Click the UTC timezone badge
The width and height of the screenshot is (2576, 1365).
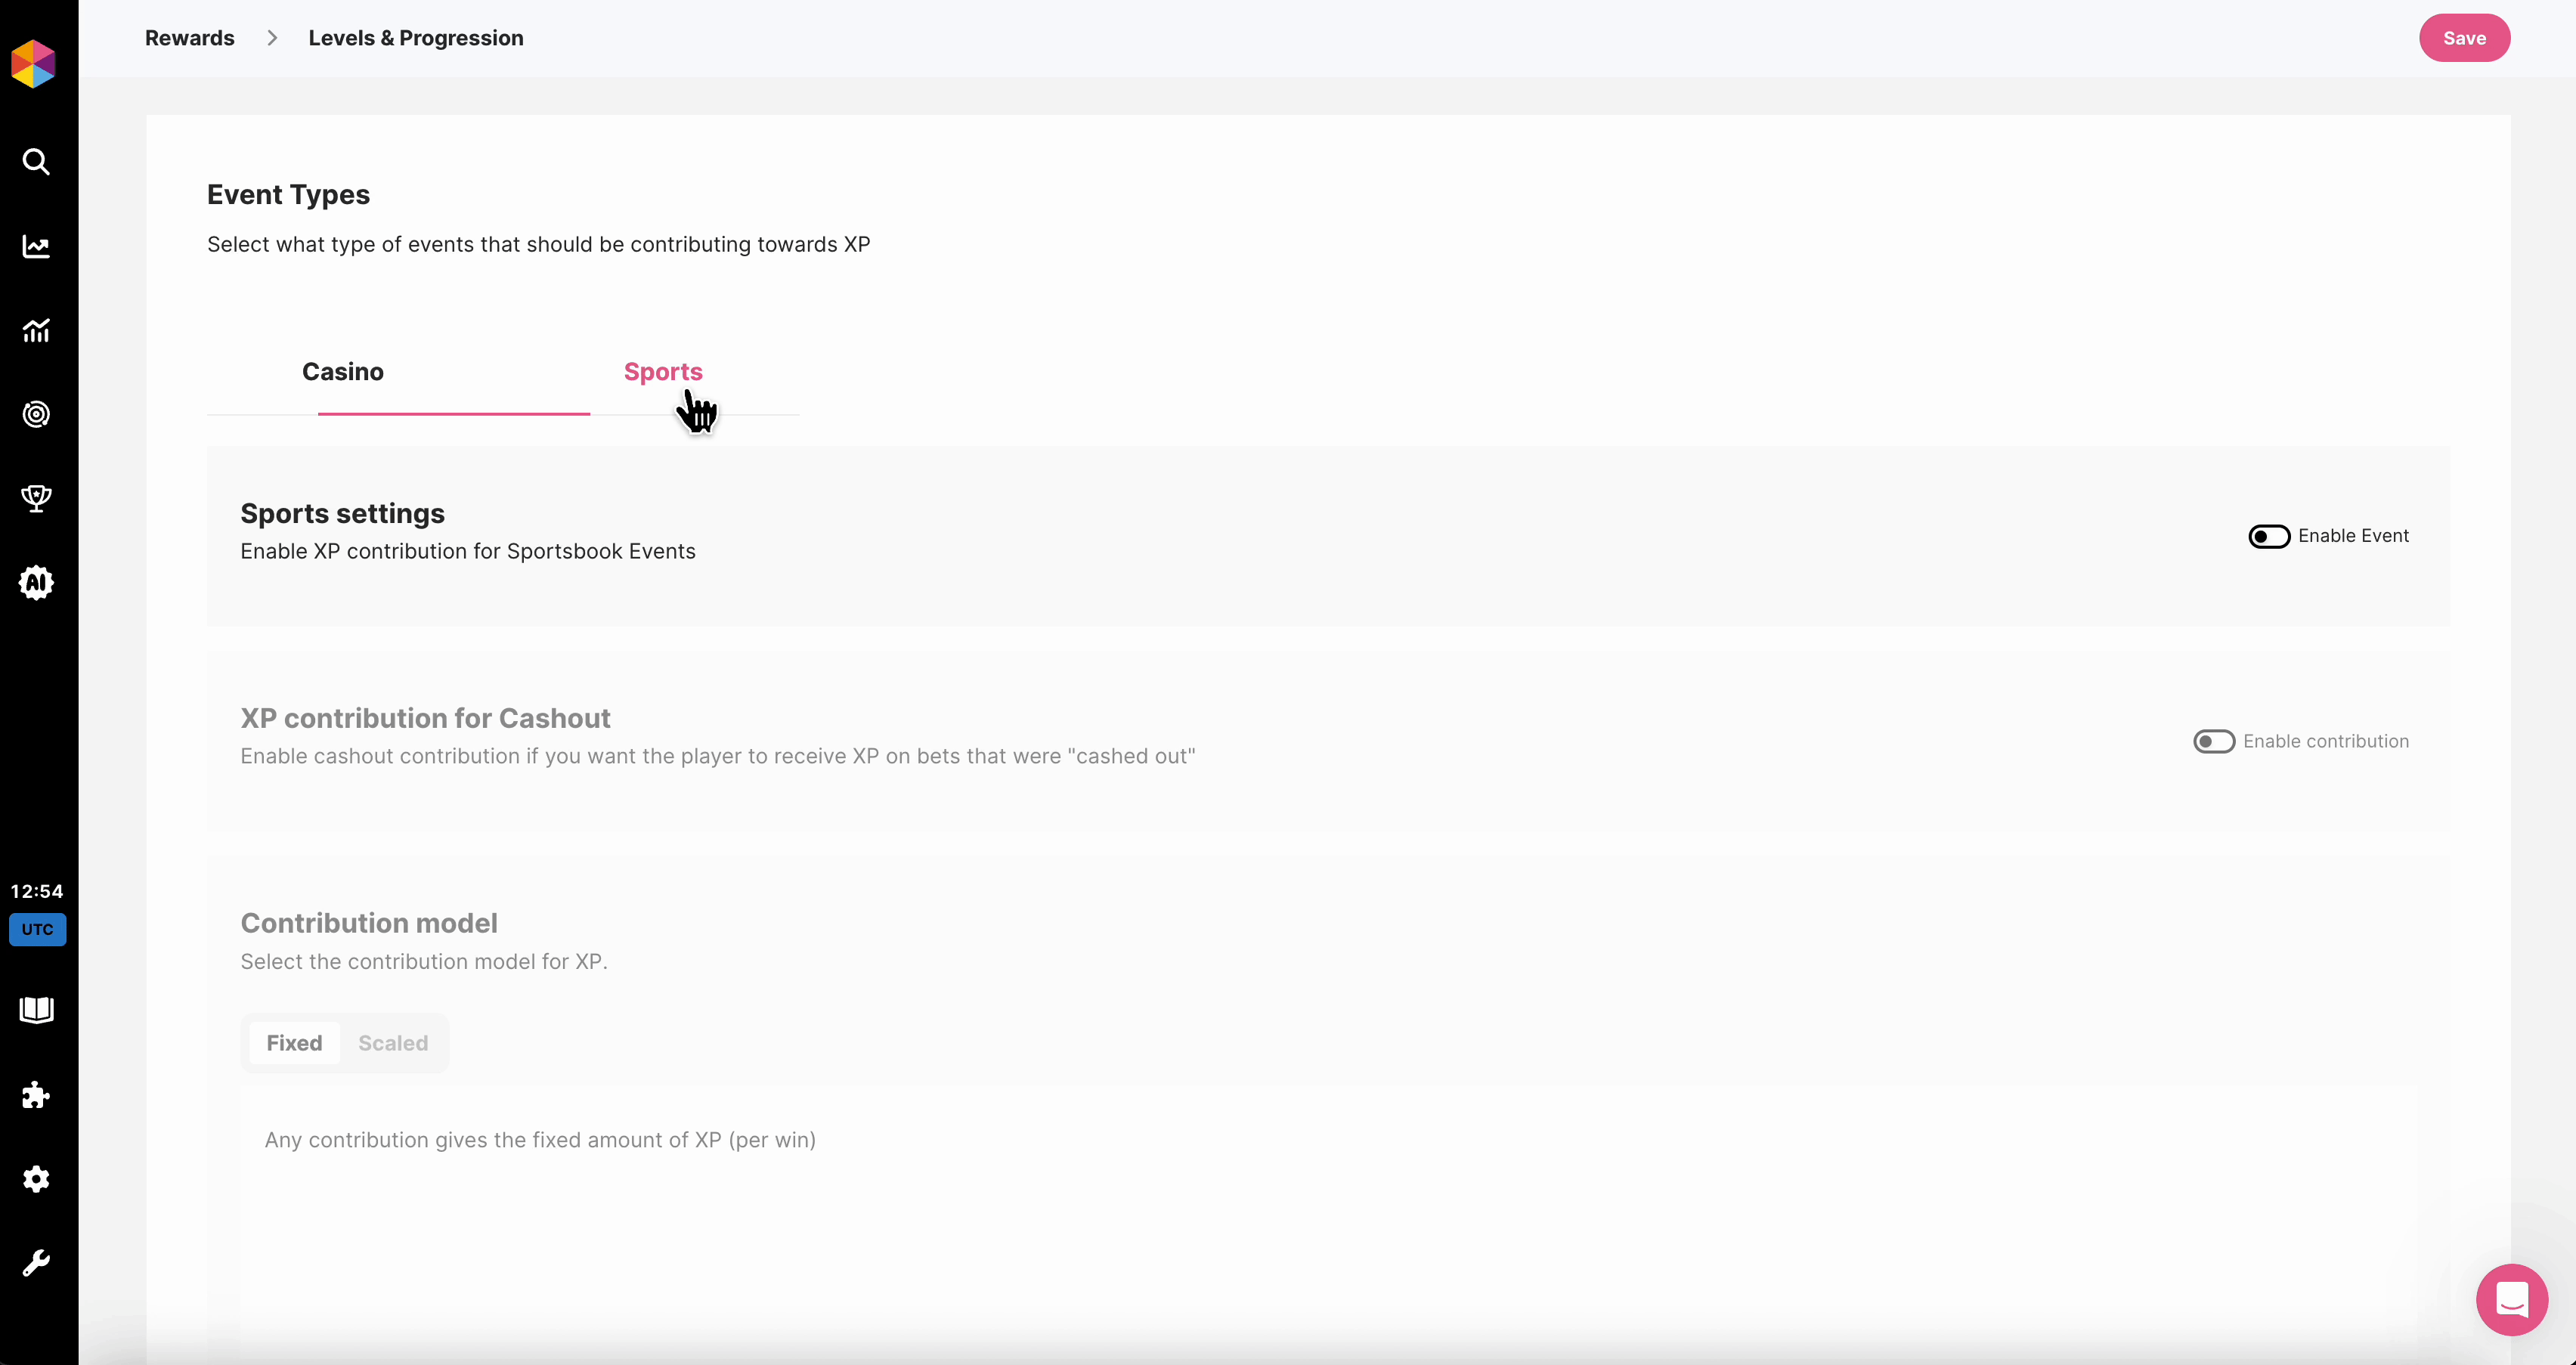pos(38,929)
